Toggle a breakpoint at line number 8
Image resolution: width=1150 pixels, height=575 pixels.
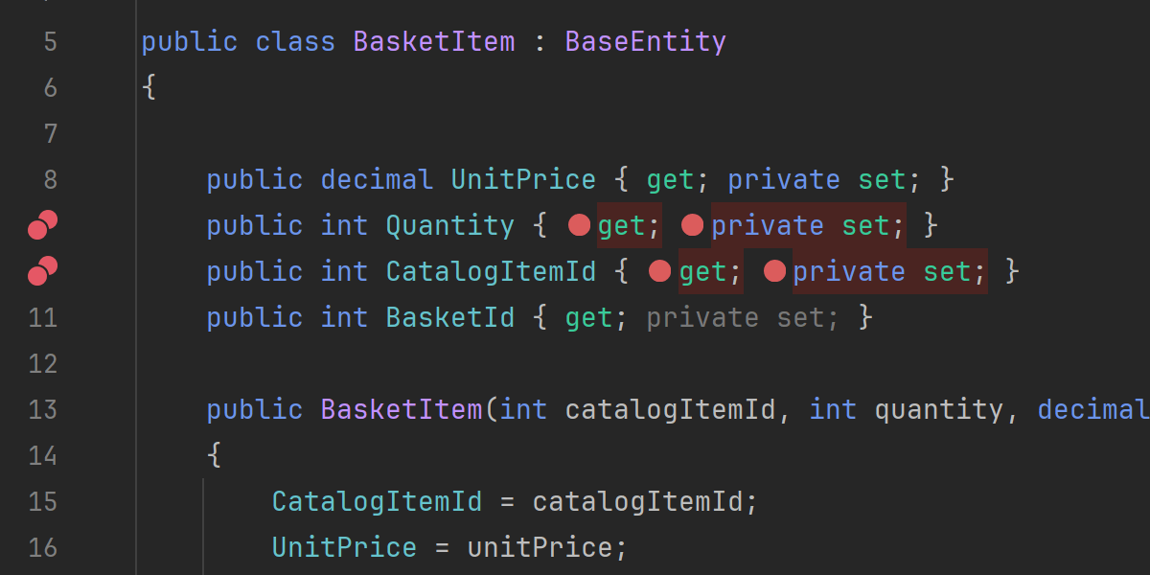(42, 179)
